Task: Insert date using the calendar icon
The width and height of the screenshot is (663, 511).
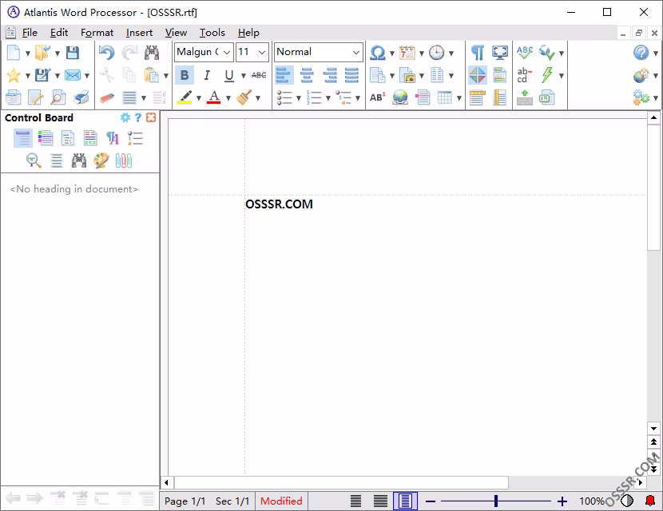Action: click(x=407, y=53)
